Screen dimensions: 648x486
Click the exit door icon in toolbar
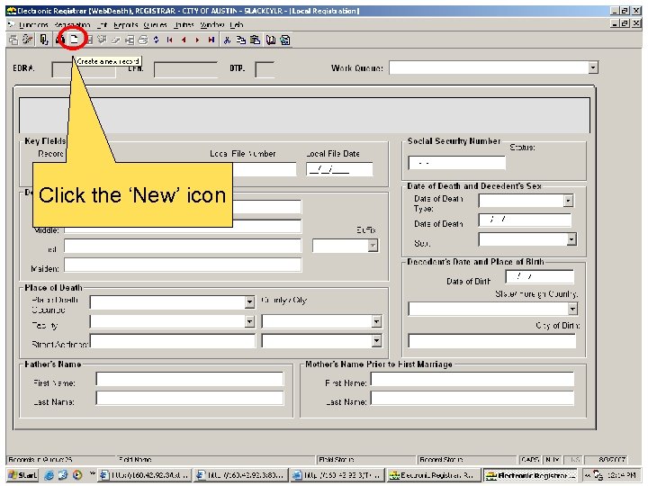click(x=43, y=40)
